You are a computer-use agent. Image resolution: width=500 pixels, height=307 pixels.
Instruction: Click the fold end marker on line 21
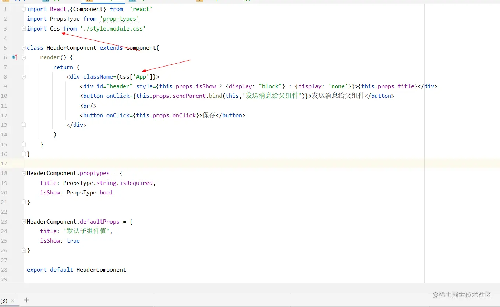[24, 202]
